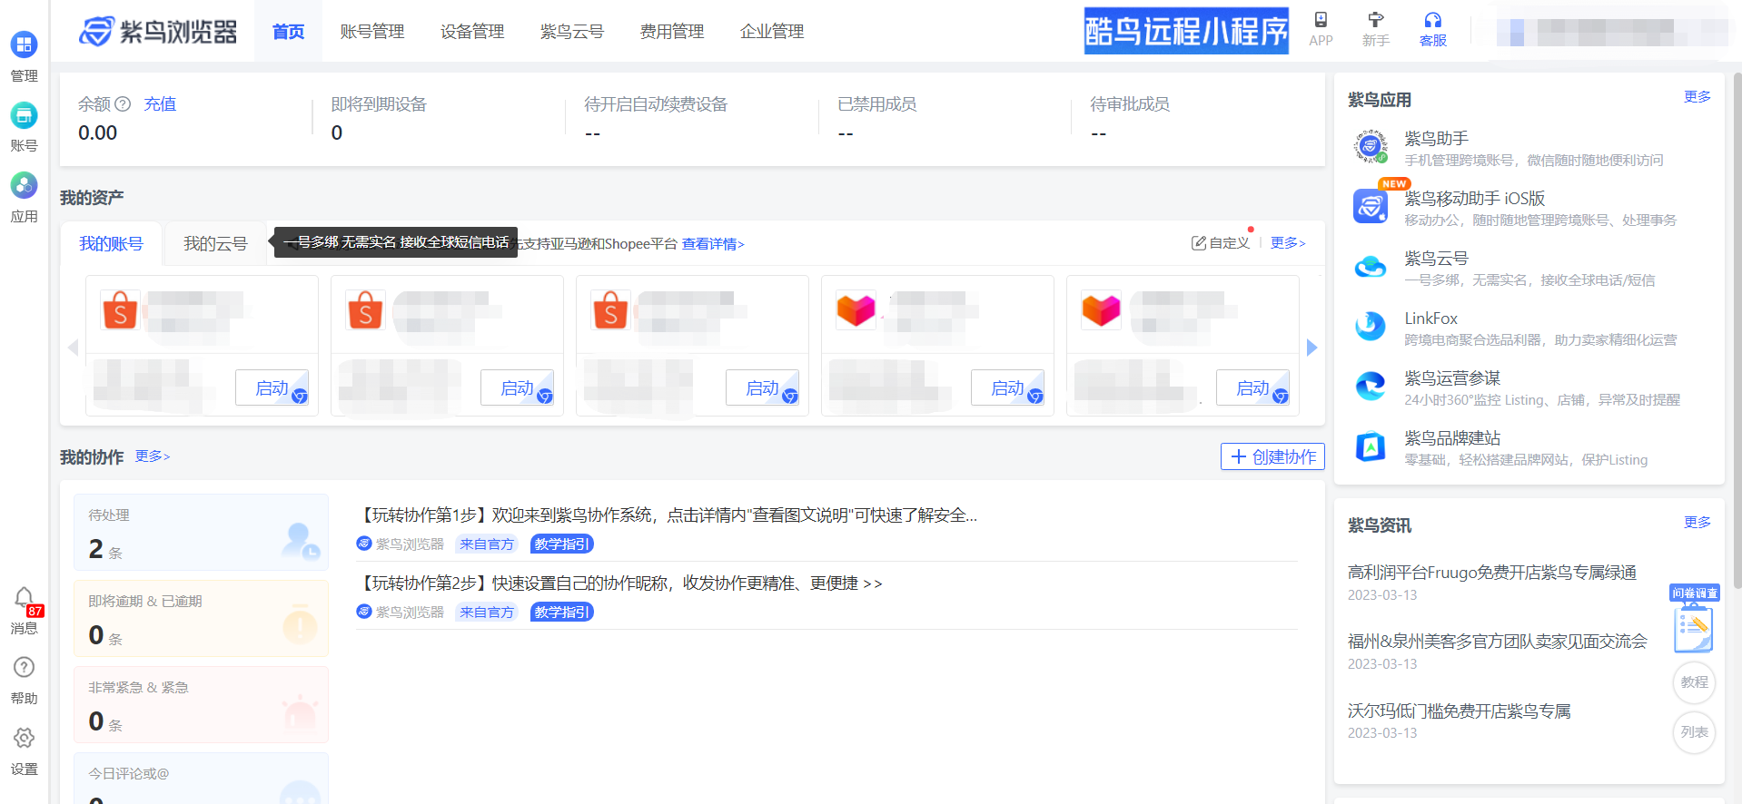Open the 管理 section in the left sidebar
Screen dimensions: 1742x804
[24, 56]
